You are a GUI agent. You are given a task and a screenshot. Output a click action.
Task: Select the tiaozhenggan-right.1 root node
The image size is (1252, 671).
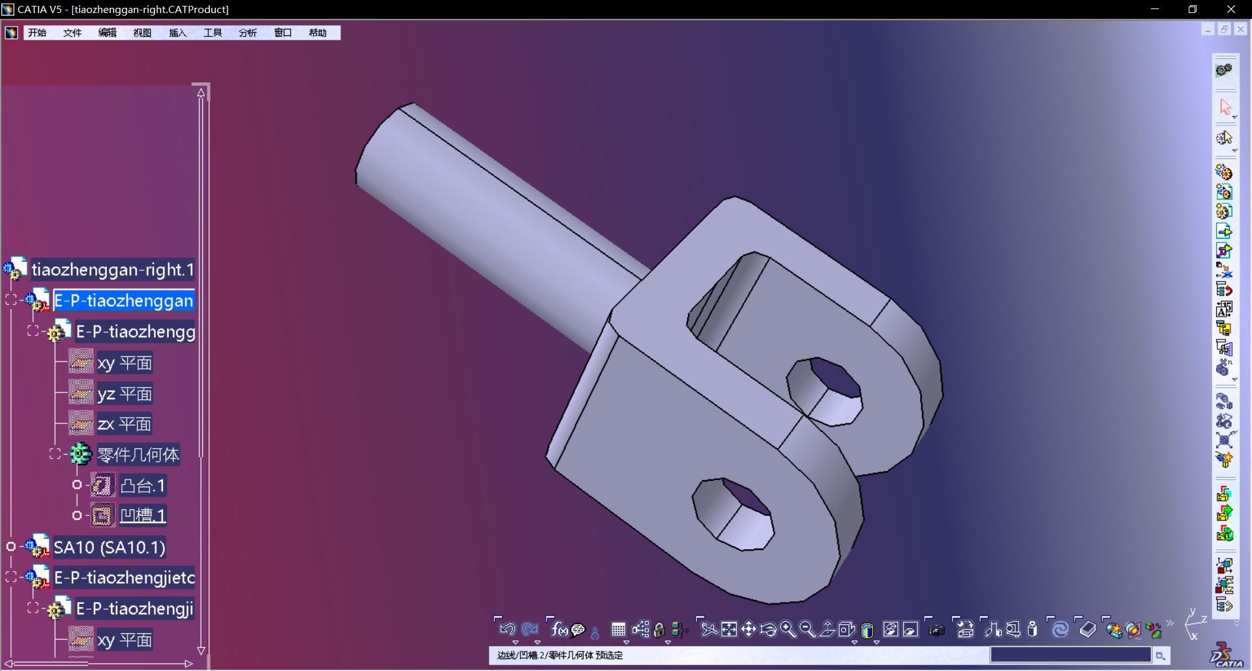[x=113, y=270]
